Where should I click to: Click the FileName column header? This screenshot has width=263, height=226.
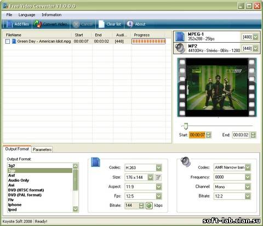[x=37, y=35]
